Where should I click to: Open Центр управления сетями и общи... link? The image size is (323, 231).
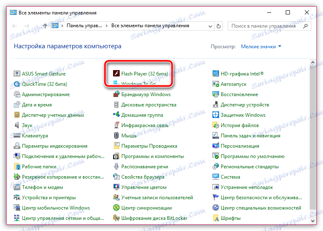63,218
